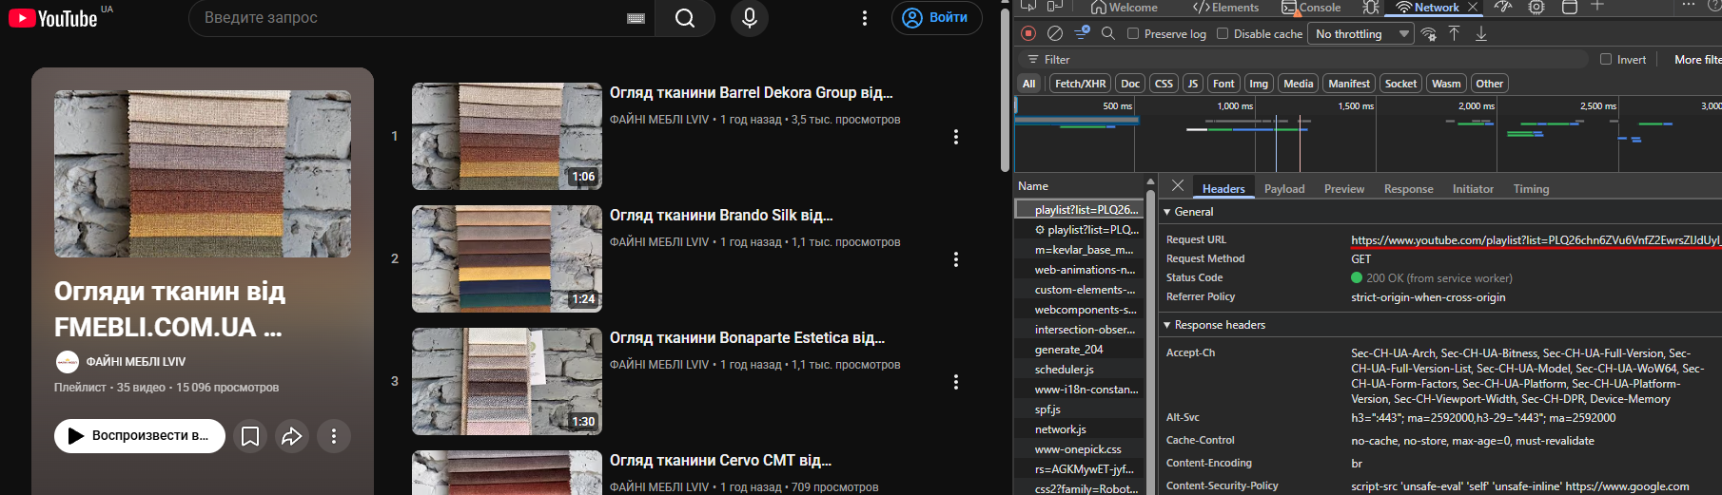Open YouTube settings three-dot menu

pyautogui.click(x=864, y=18)
